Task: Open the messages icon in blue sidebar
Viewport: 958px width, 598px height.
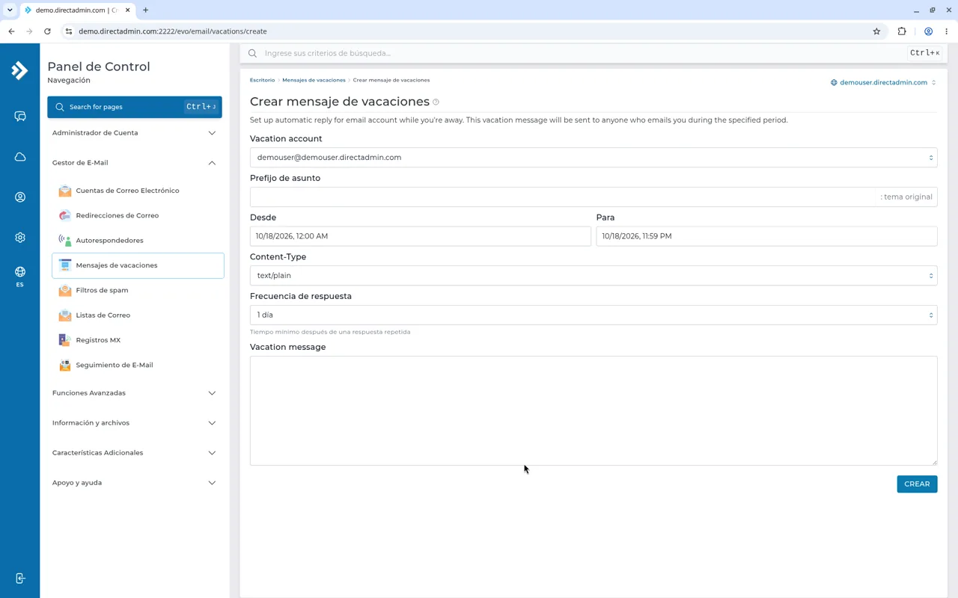Action: [20, 117]
